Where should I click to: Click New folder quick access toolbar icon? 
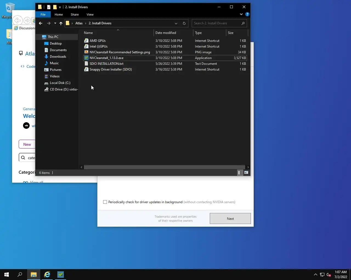click(55, 7)
